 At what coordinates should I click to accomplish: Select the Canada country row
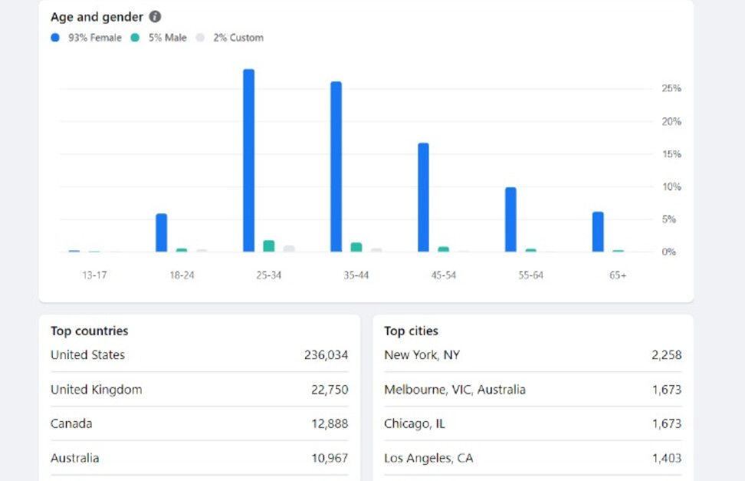click(199, 423)
